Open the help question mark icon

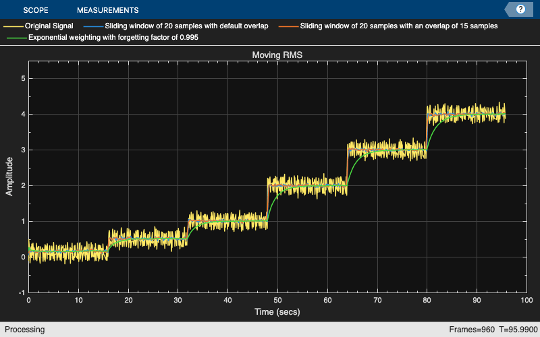click(520, 9)
